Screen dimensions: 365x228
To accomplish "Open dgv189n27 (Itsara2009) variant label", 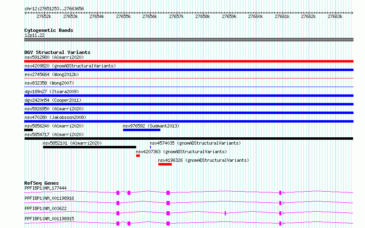I will click(52, 92).
